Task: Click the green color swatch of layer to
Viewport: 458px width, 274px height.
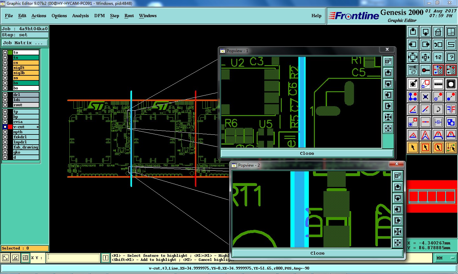Action: 10,52
